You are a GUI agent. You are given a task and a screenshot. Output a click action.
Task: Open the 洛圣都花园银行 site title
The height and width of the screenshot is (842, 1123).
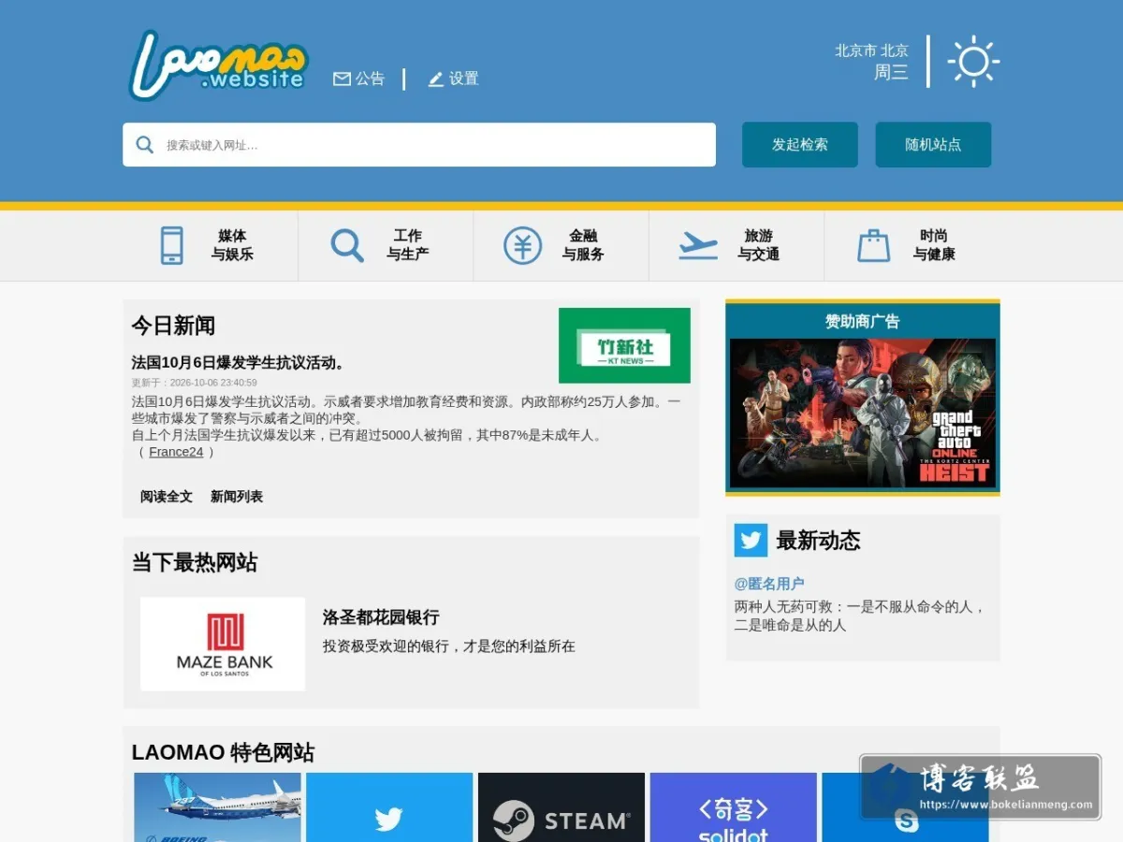point(381,617)
